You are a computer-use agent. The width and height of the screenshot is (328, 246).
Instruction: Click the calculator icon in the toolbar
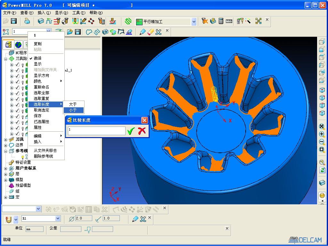[x=221, y=21]
